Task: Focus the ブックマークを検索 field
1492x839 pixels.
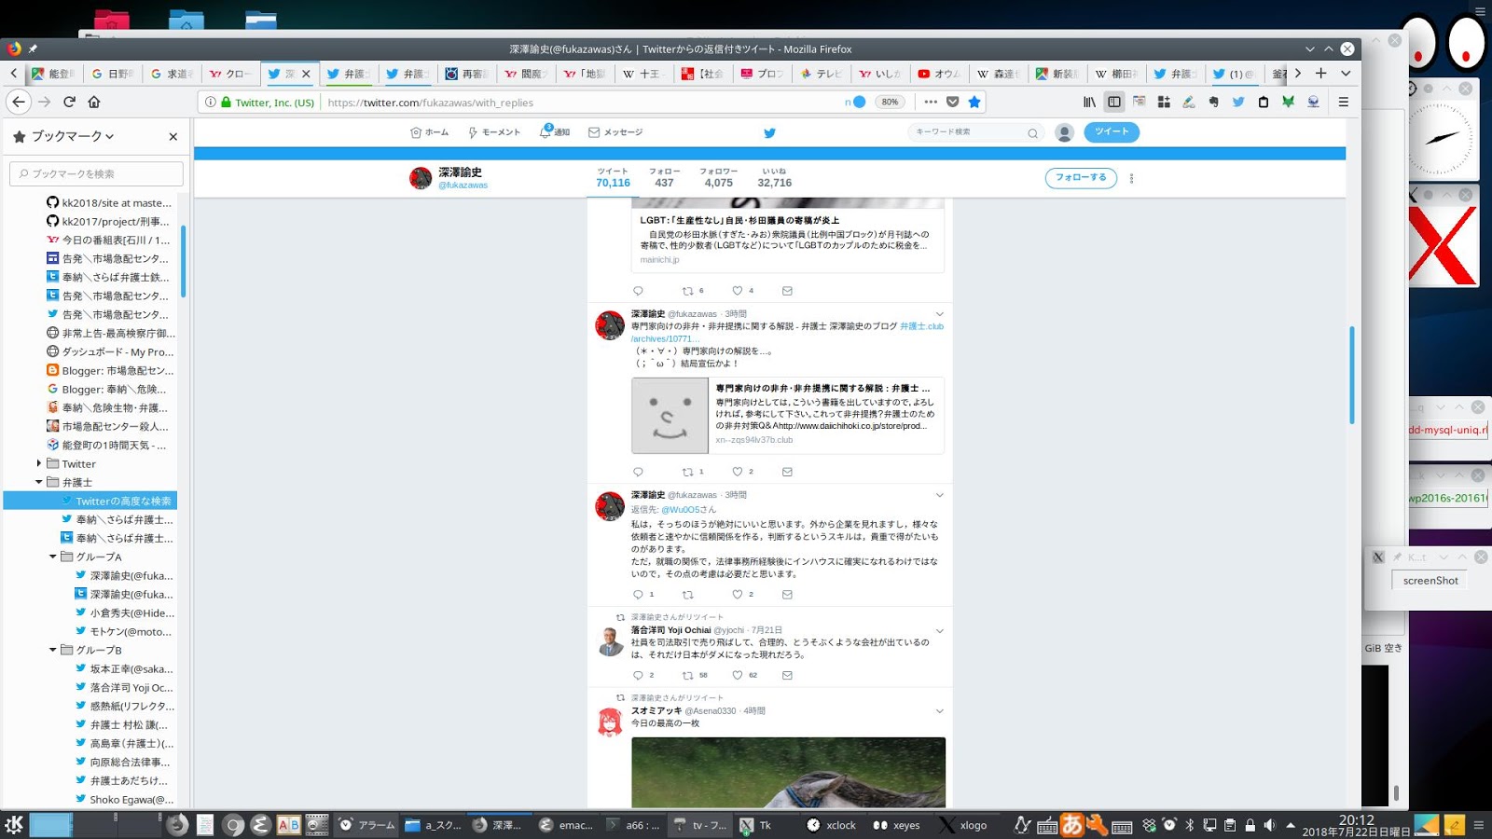Action: (97, 173)
